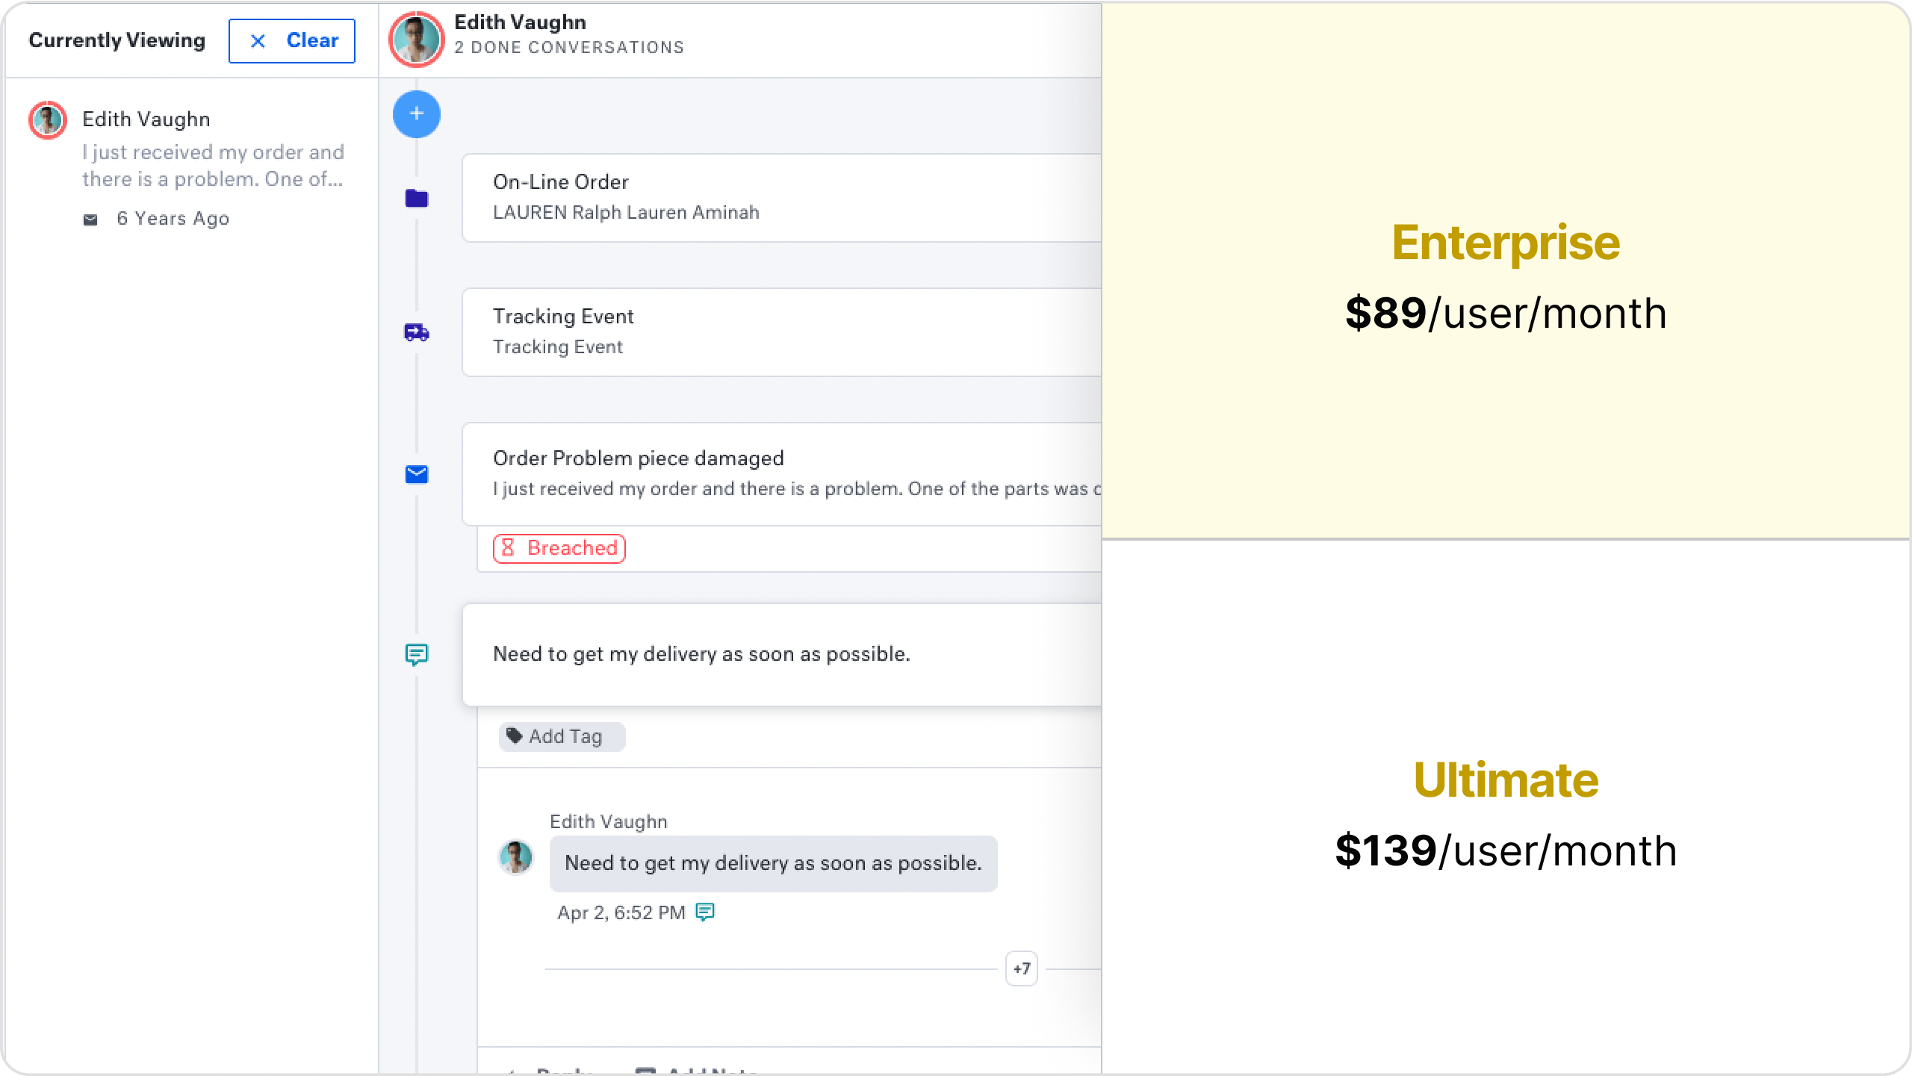Click the delivery truck tracking icon

pos(418,331)
